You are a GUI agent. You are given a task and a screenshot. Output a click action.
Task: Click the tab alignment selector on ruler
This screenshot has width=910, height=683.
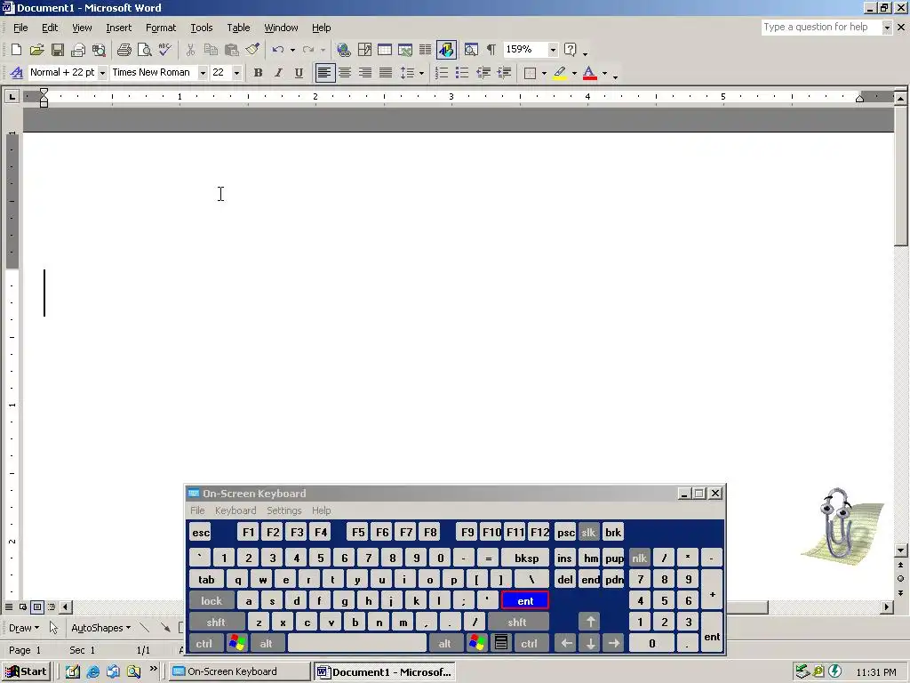(x=12, y=96)
